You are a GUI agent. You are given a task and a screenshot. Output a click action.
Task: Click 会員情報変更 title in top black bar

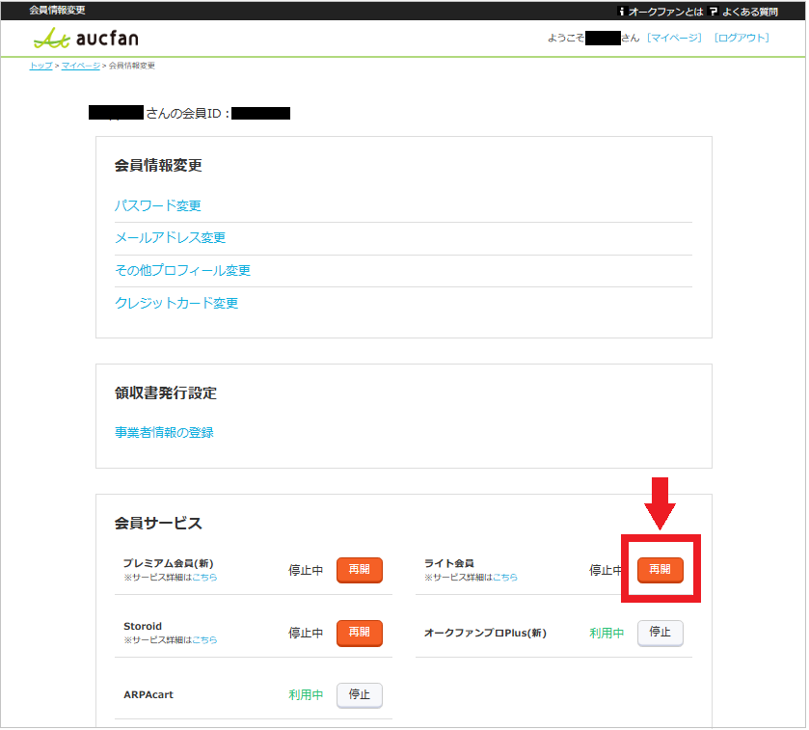[x=57, y=10]
